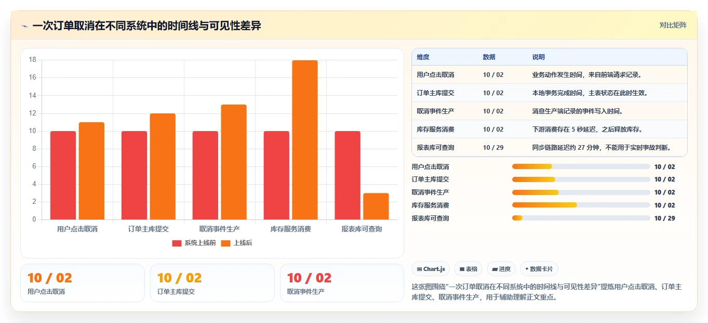Click the 报表库可查询 x-axis label

pos(362,229)
